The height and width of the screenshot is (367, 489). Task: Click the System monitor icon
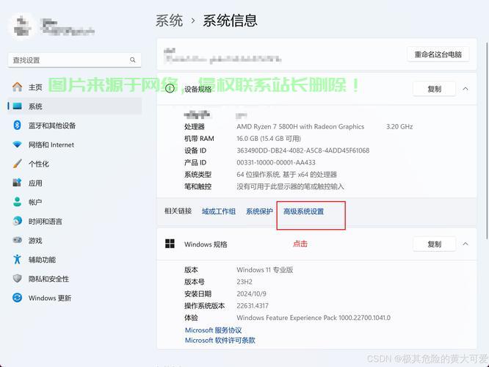click(17, 106)
